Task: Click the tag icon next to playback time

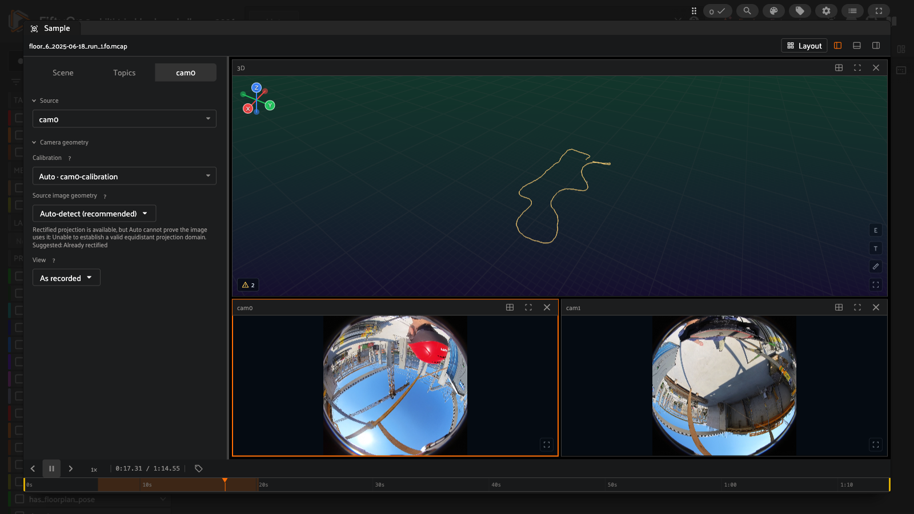Action: tap(199, 468)
